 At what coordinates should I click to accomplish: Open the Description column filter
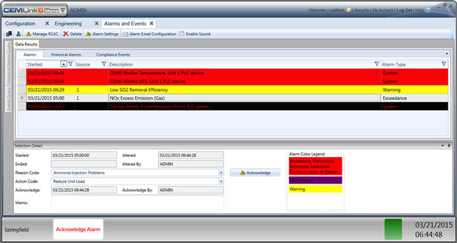(377, 64)
